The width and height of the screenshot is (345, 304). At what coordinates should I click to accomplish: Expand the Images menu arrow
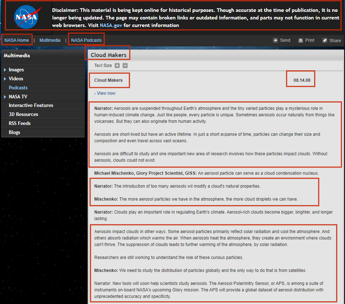point(5,70)
